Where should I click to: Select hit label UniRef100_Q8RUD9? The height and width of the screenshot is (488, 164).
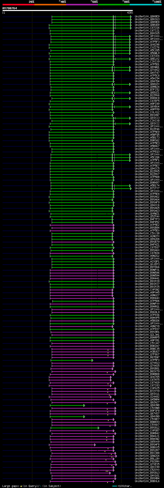147,25
